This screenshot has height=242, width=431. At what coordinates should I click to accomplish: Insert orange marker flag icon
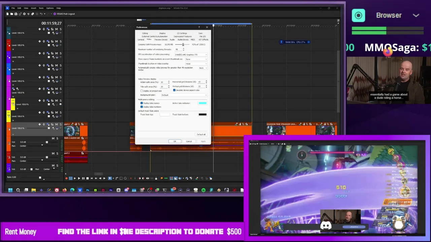[x=162, y=178]
